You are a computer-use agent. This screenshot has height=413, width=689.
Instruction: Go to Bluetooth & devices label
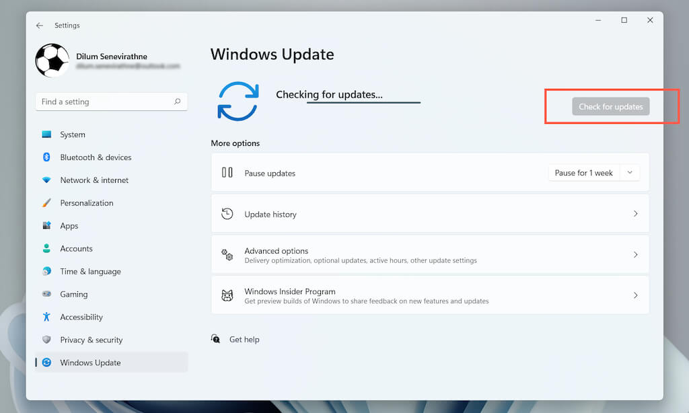(96, 157)
